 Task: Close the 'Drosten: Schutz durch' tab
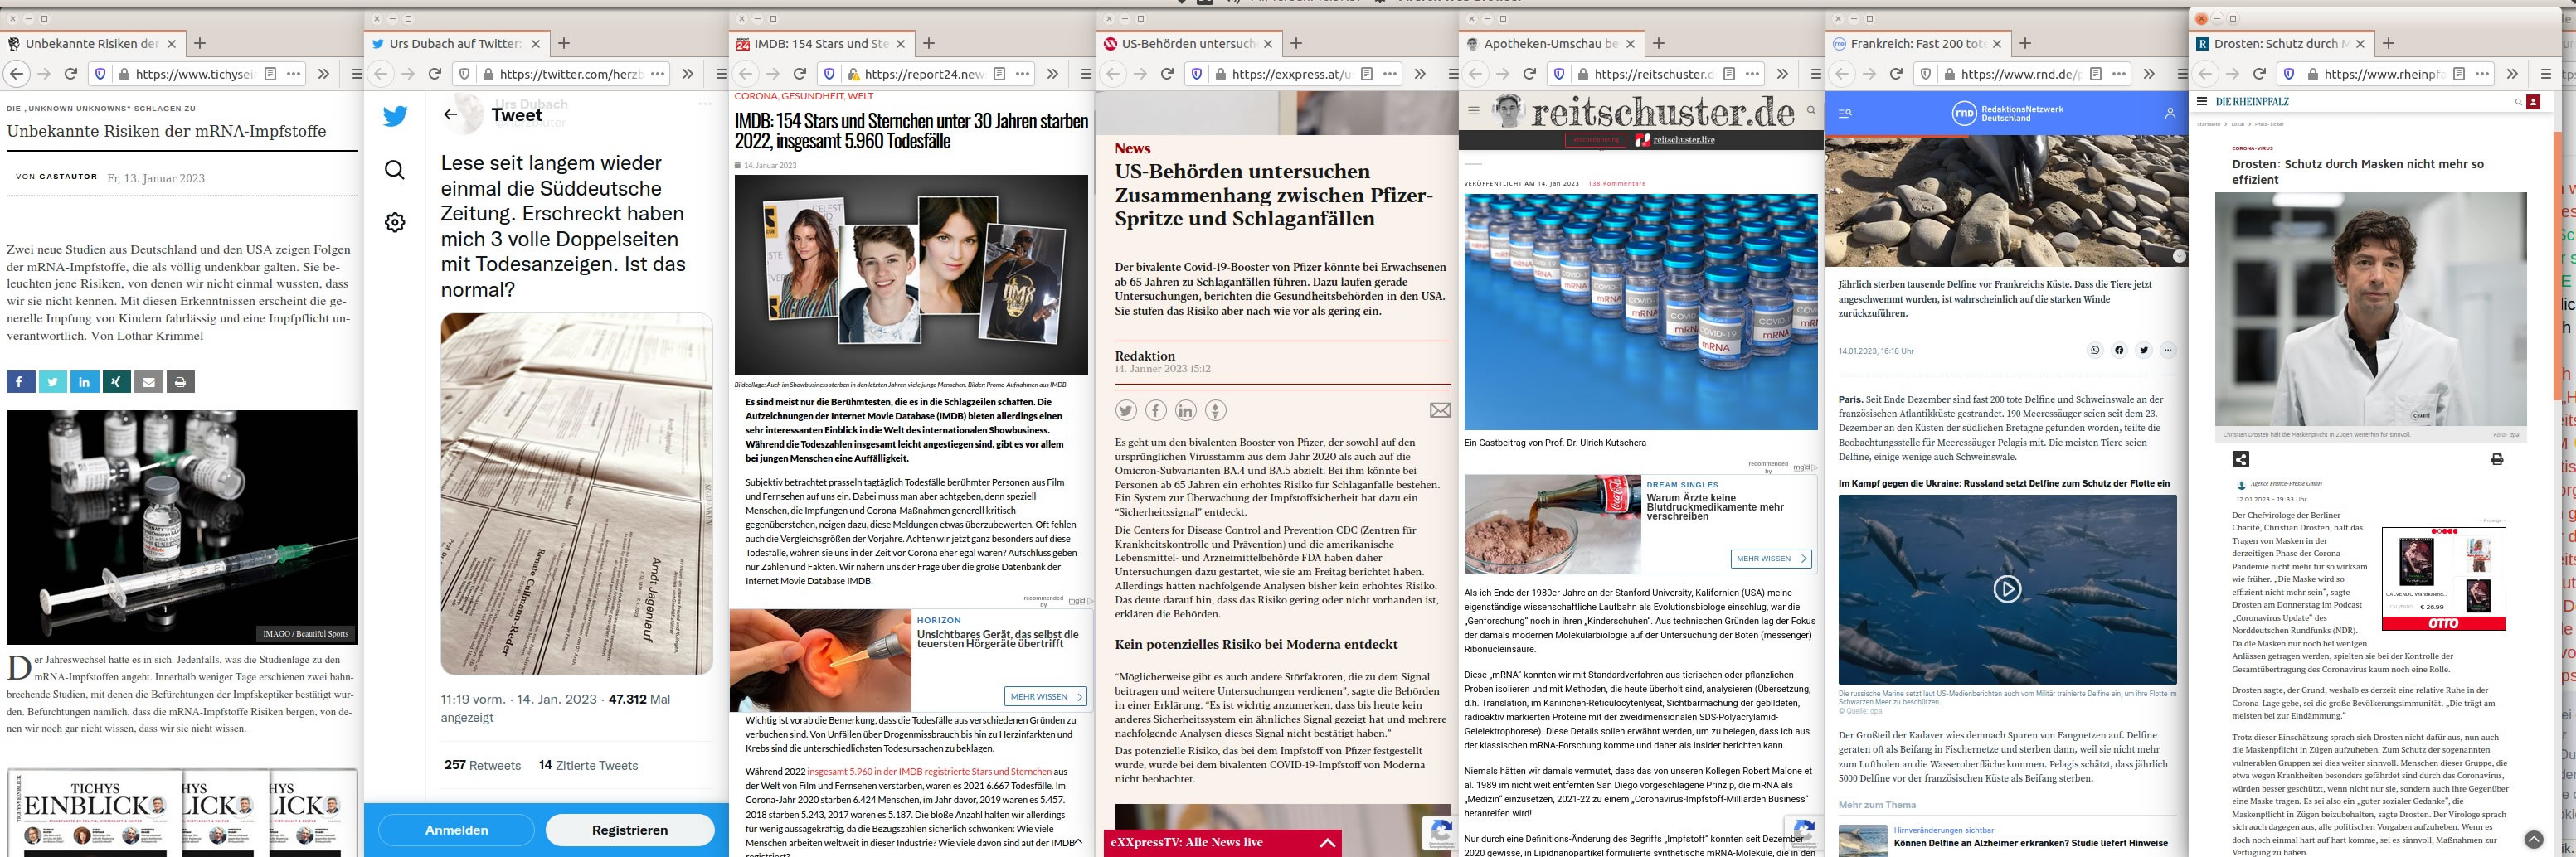[x=2360, y=44]
